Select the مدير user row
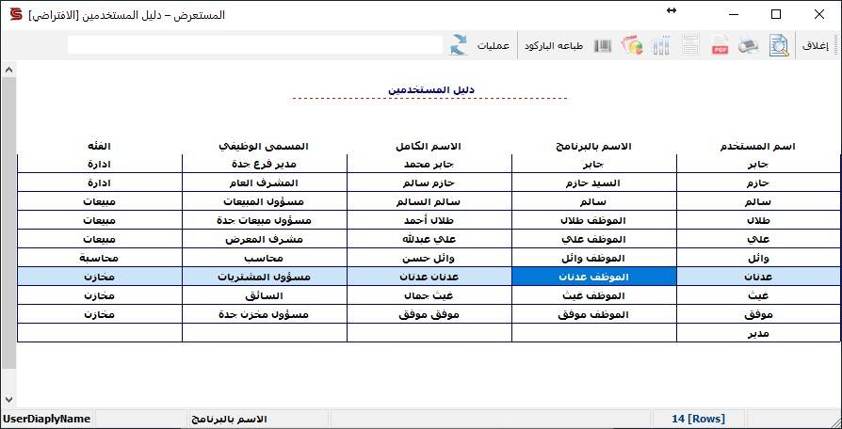Screen dimensions: 842x429 (429, 333)
